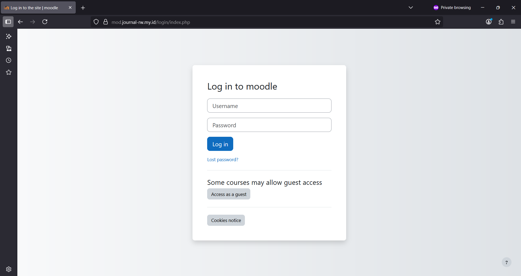Open the AI chatbot sidebar icon

pyautogui.click(x=9, y=36)
